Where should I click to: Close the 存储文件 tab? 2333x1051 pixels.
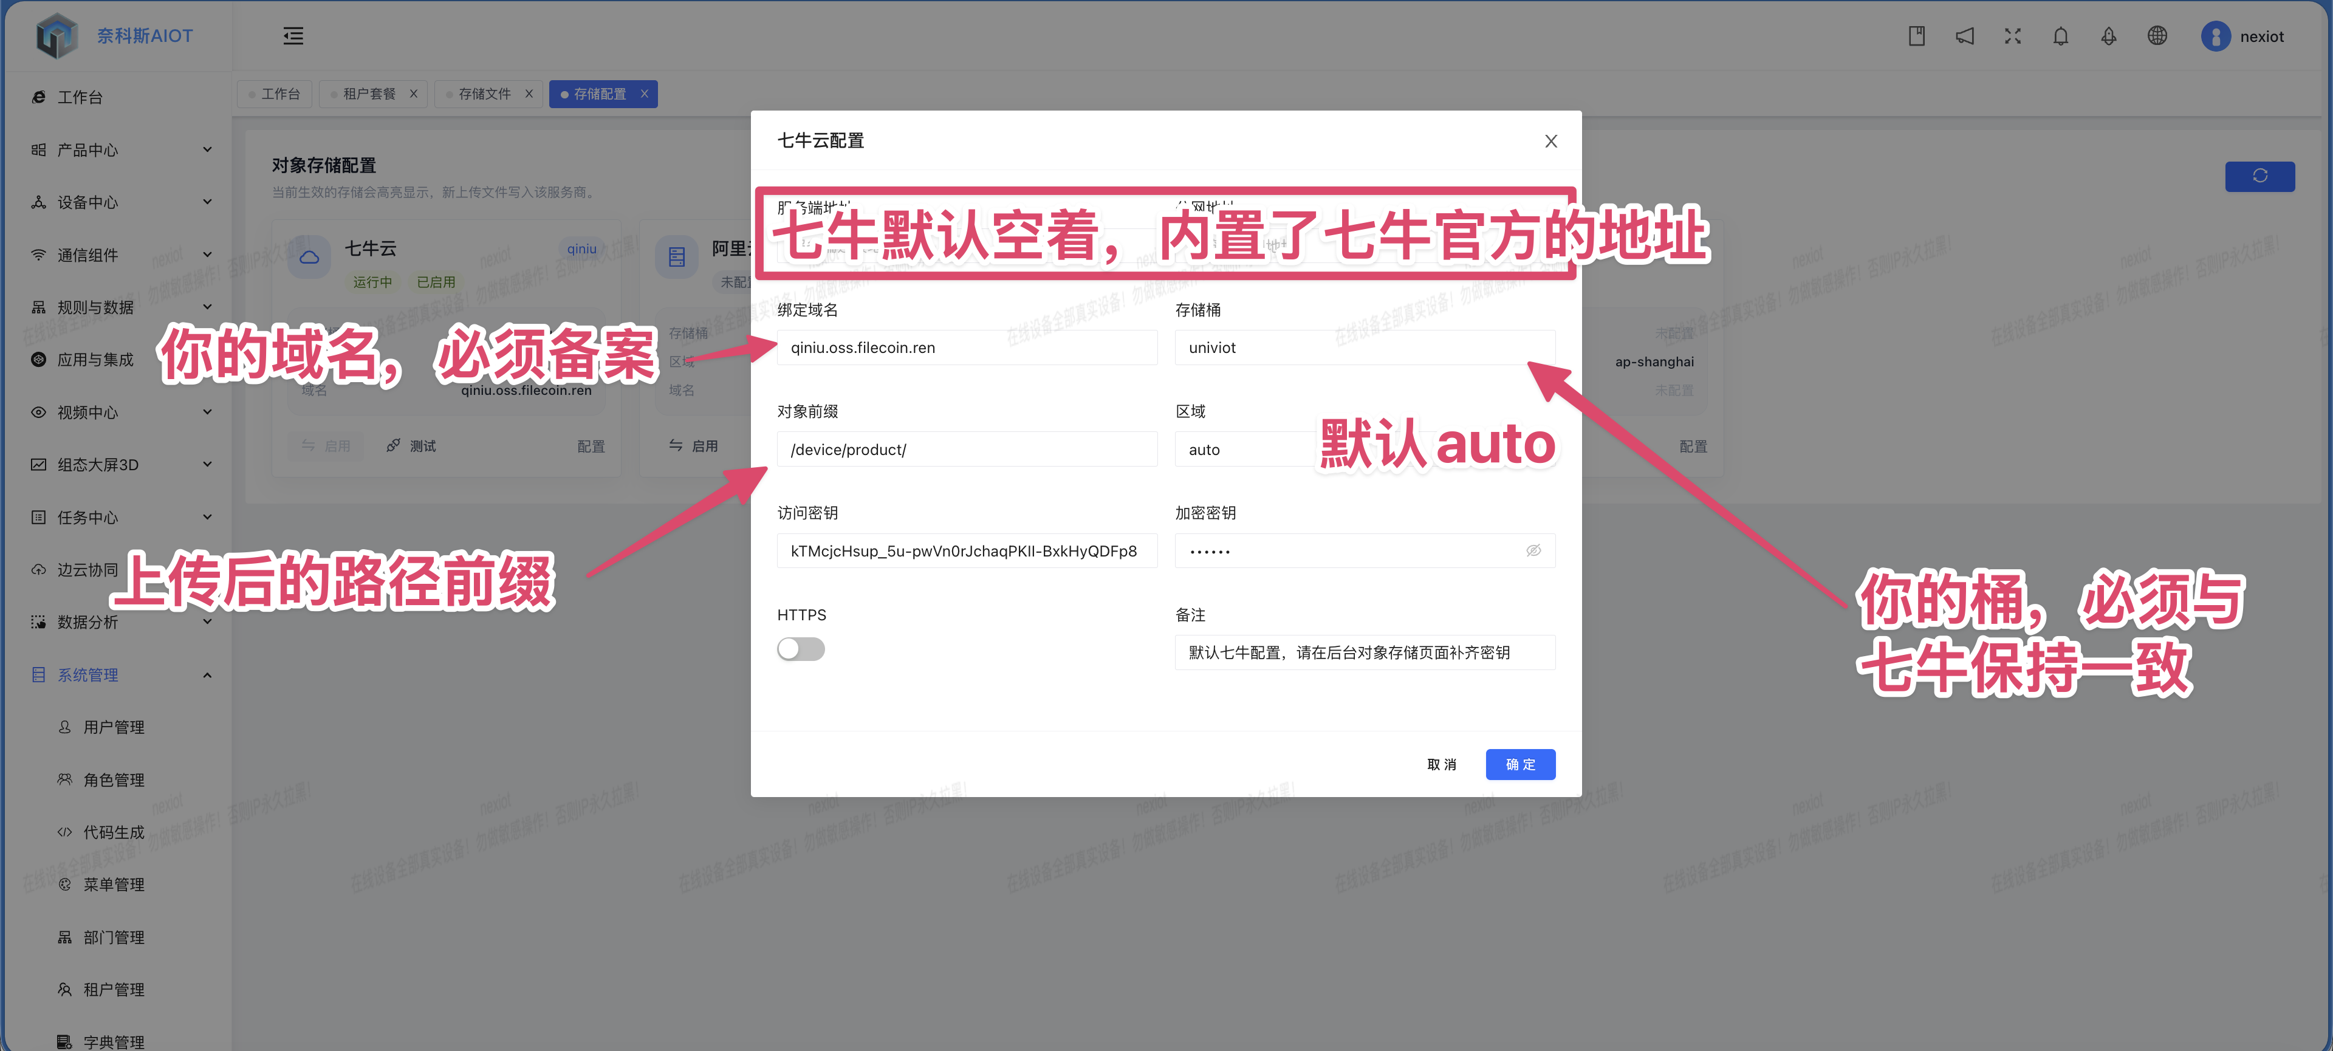point(529,94)
